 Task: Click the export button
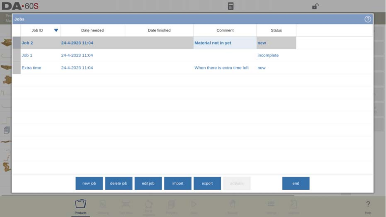coord(207,183)
